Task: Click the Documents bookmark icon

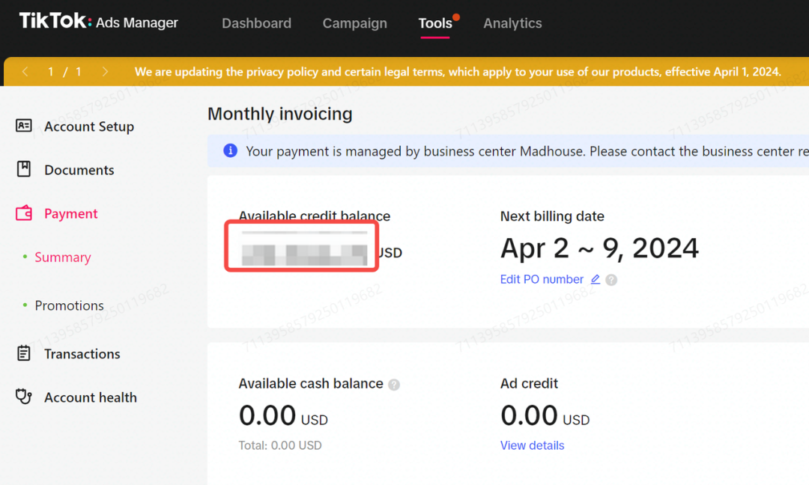Action: (24, 169)
